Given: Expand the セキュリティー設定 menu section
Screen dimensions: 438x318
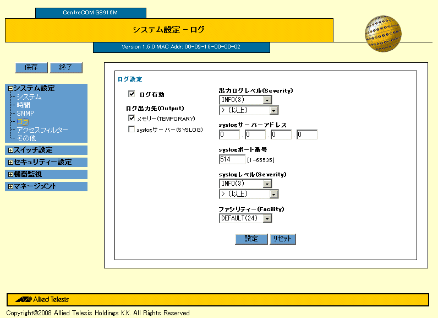Looking at the screenshot, I should [x=10, y=162].
